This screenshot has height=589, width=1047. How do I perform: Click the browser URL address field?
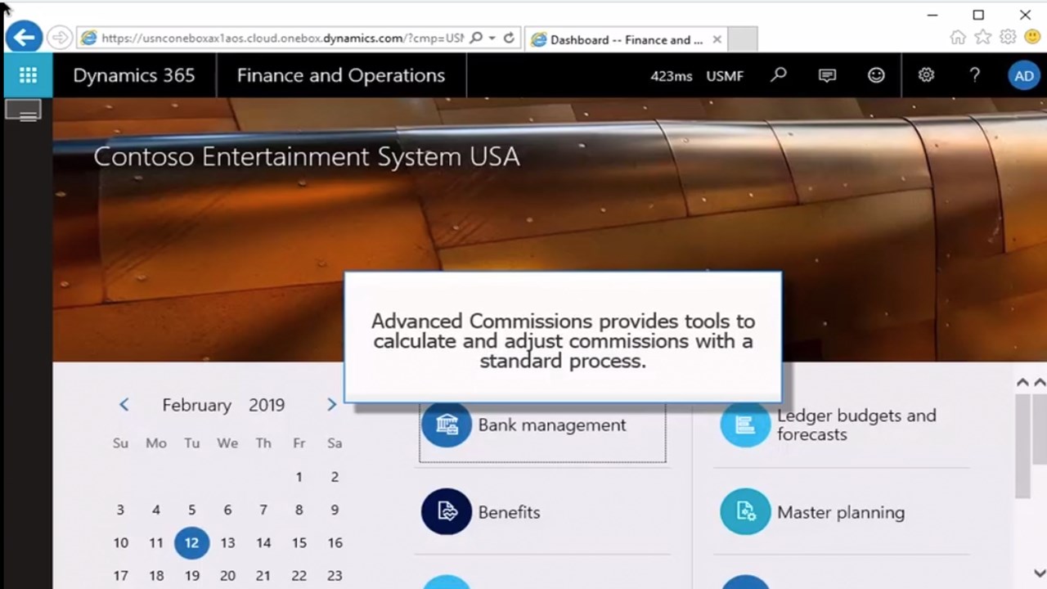(x=282, y=38)
